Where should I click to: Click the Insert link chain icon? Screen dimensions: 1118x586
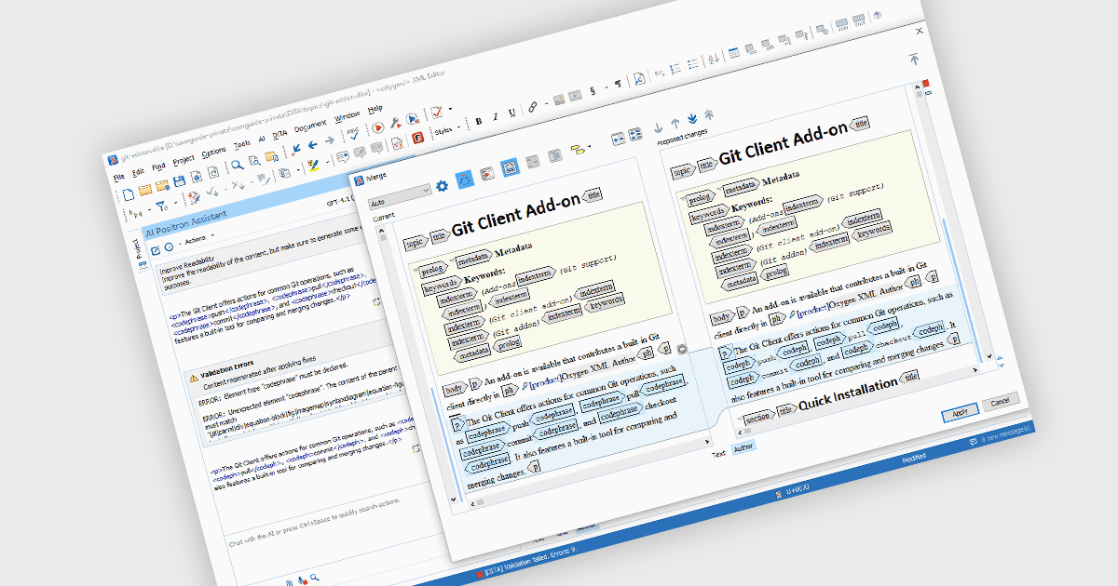(x=532, y=107)
